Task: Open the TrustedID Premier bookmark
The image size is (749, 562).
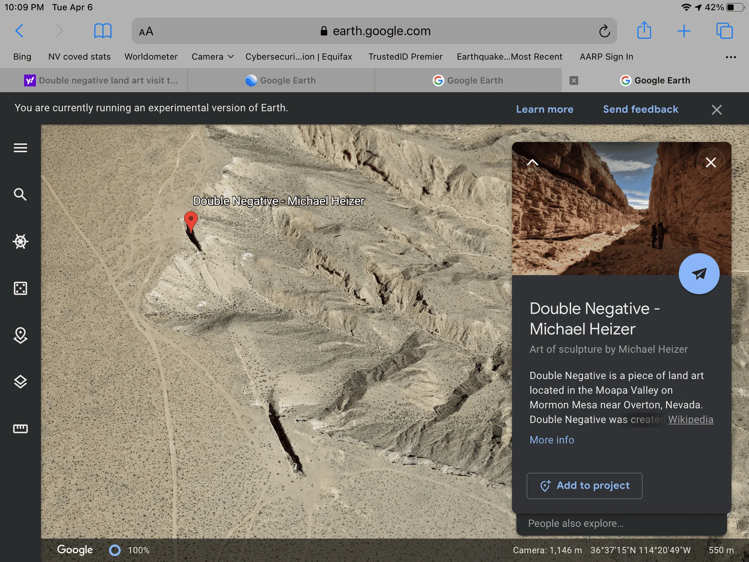Action: [x=405, y=57]
